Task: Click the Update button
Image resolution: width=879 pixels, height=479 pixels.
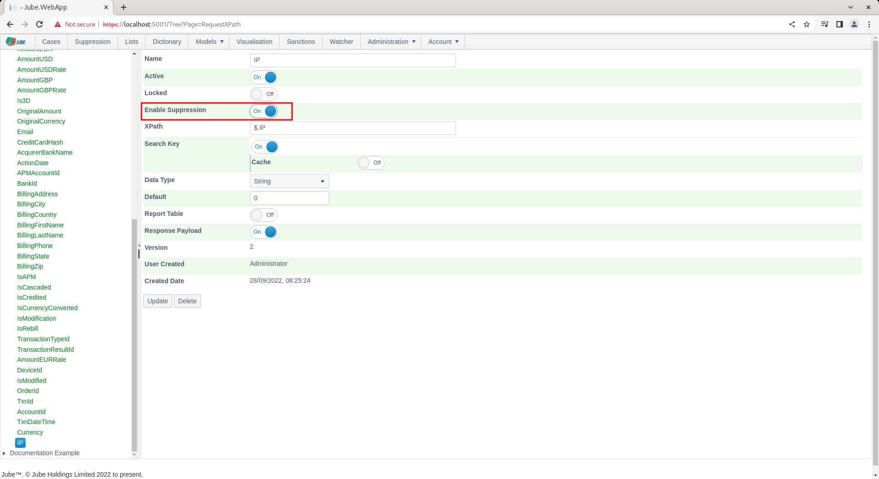Action: 157,301
